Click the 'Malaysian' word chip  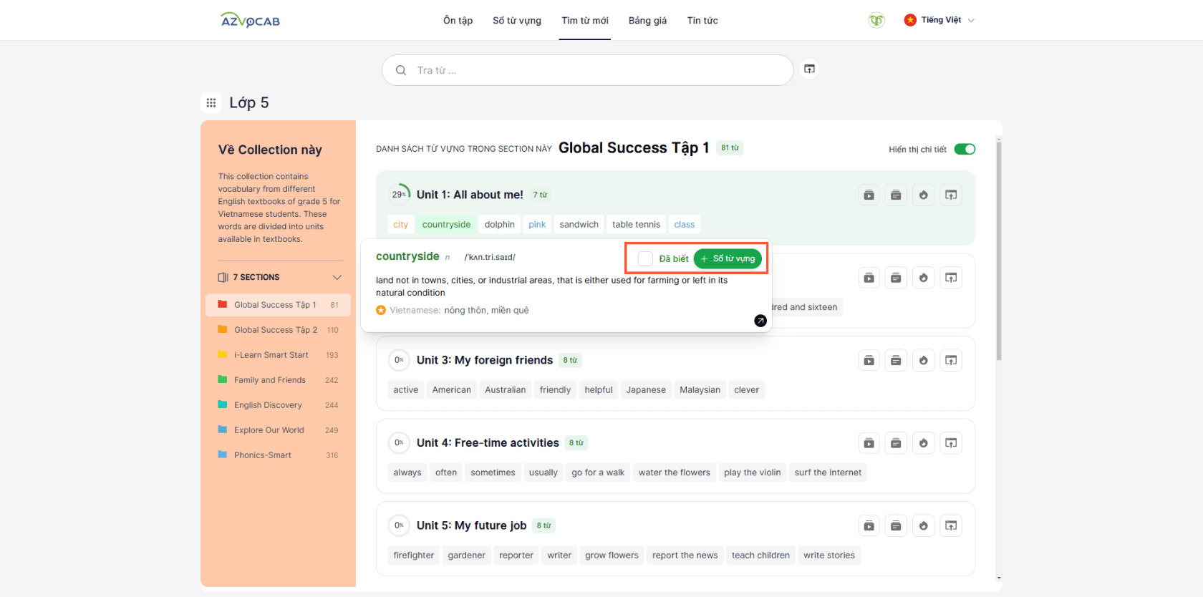click(700, 390)
